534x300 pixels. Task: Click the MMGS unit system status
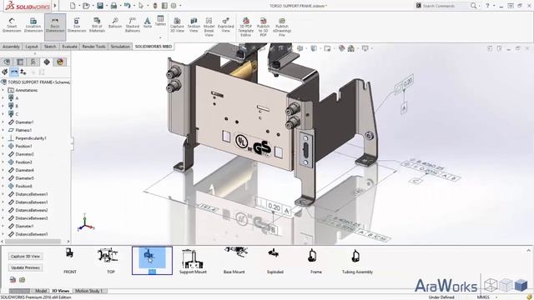tap(483, 297)
